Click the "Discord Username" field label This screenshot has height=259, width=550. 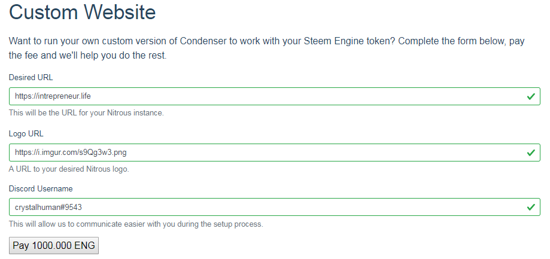tap(41, 188)
